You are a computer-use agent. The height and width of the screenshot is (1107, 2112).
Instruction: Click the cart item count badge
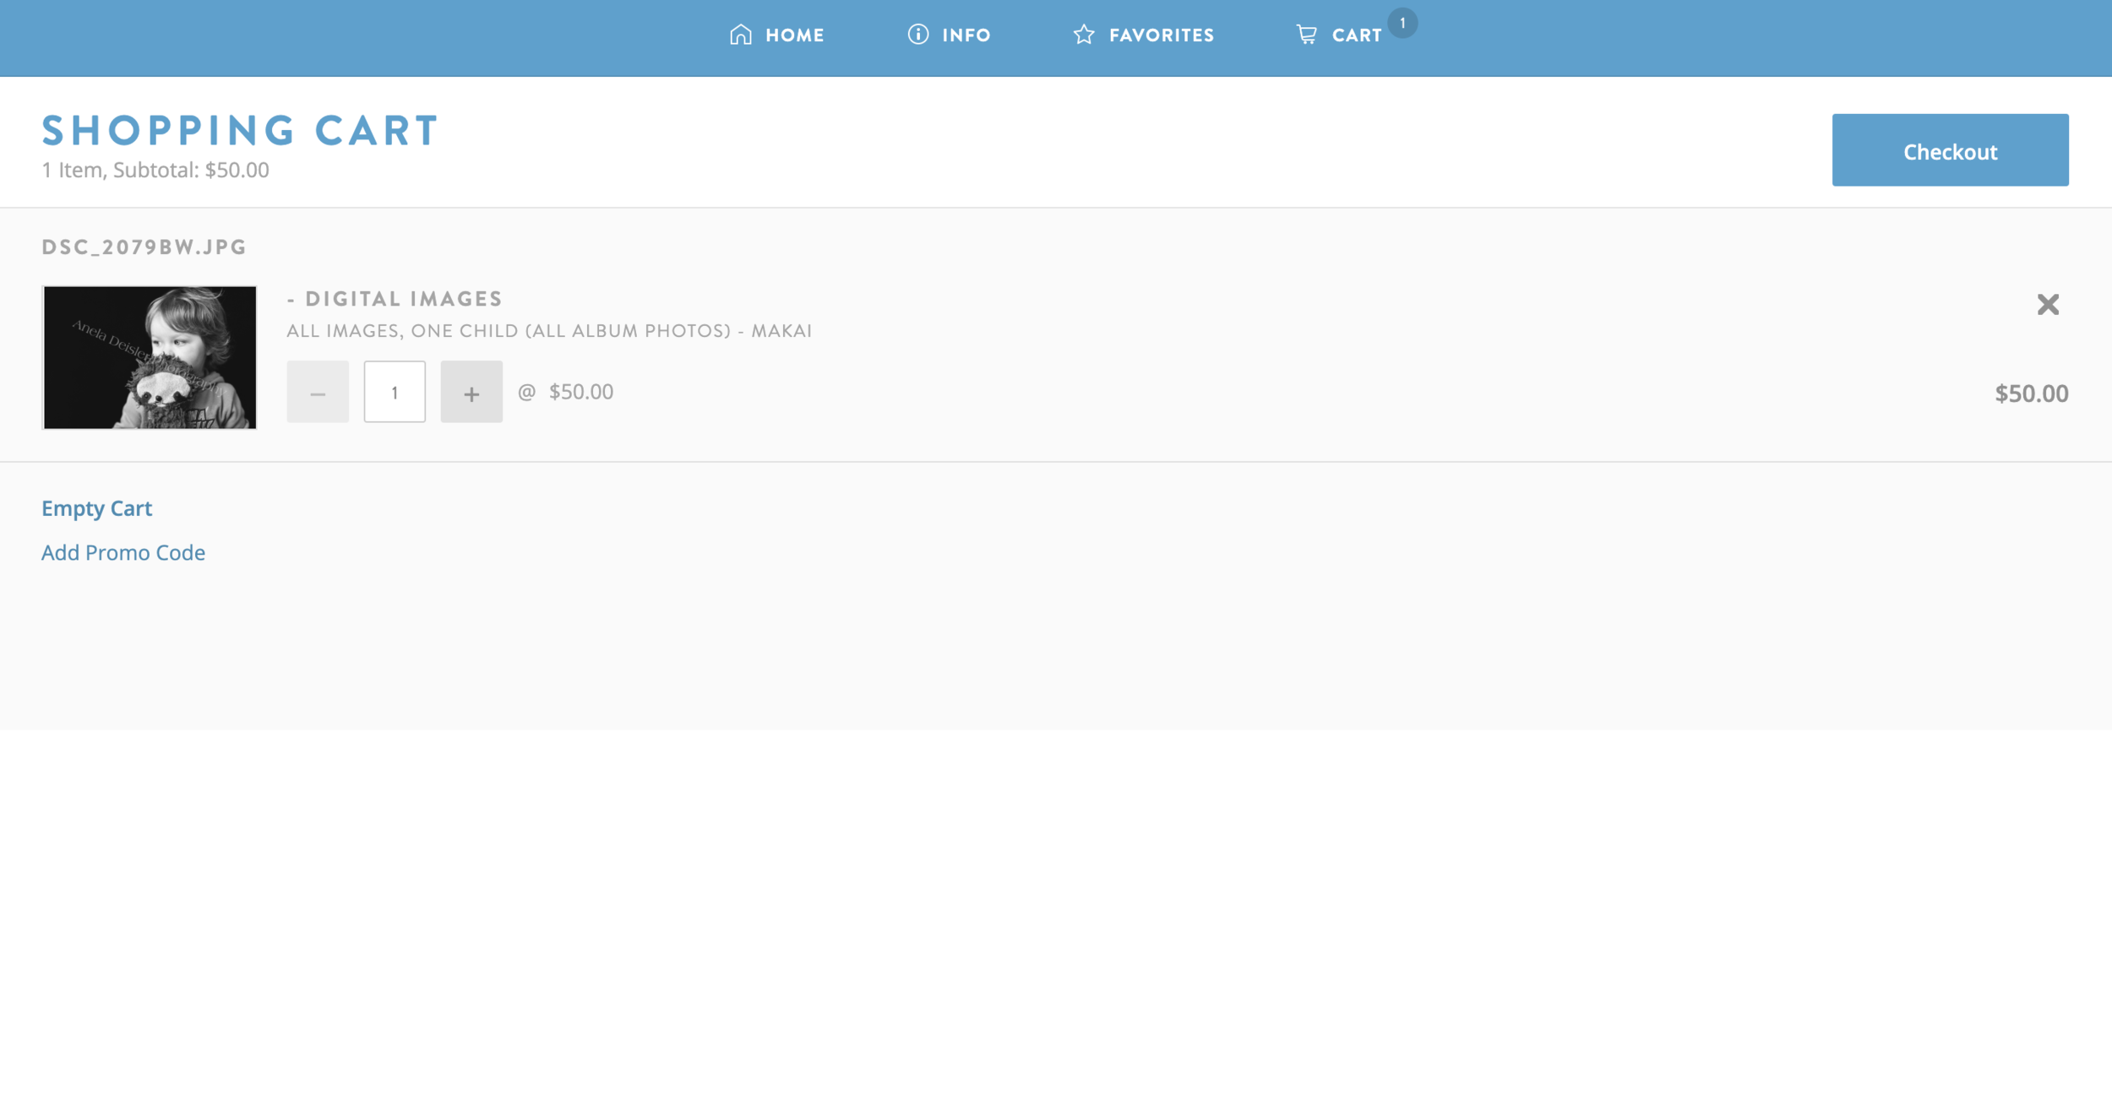1402,23
